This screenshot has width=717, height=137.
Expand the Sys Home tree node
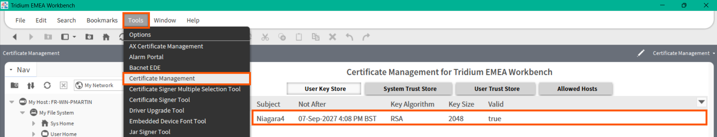[34, 123]
